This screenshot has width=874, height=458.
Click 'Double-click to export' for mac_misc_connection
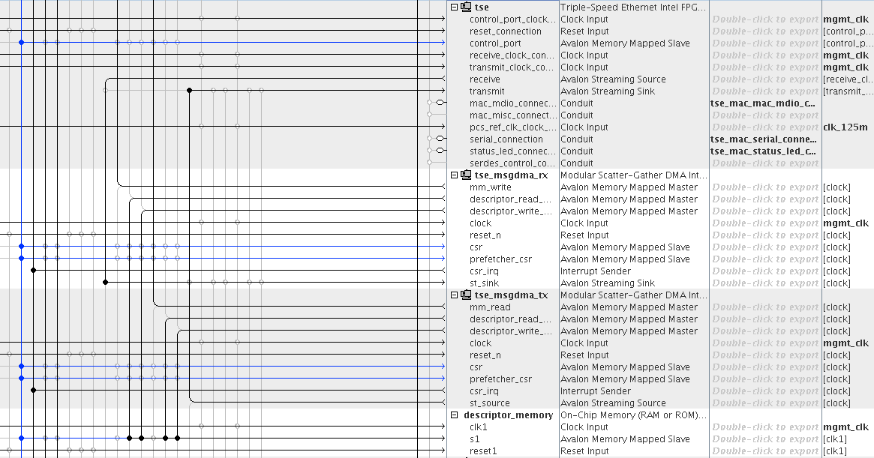coord(765,115)
